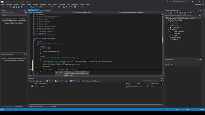Image resolution: width=205 pixels, height=115 pixels.
Task: Close the Form1.cs editor tab
Action: tap(37, 10)
